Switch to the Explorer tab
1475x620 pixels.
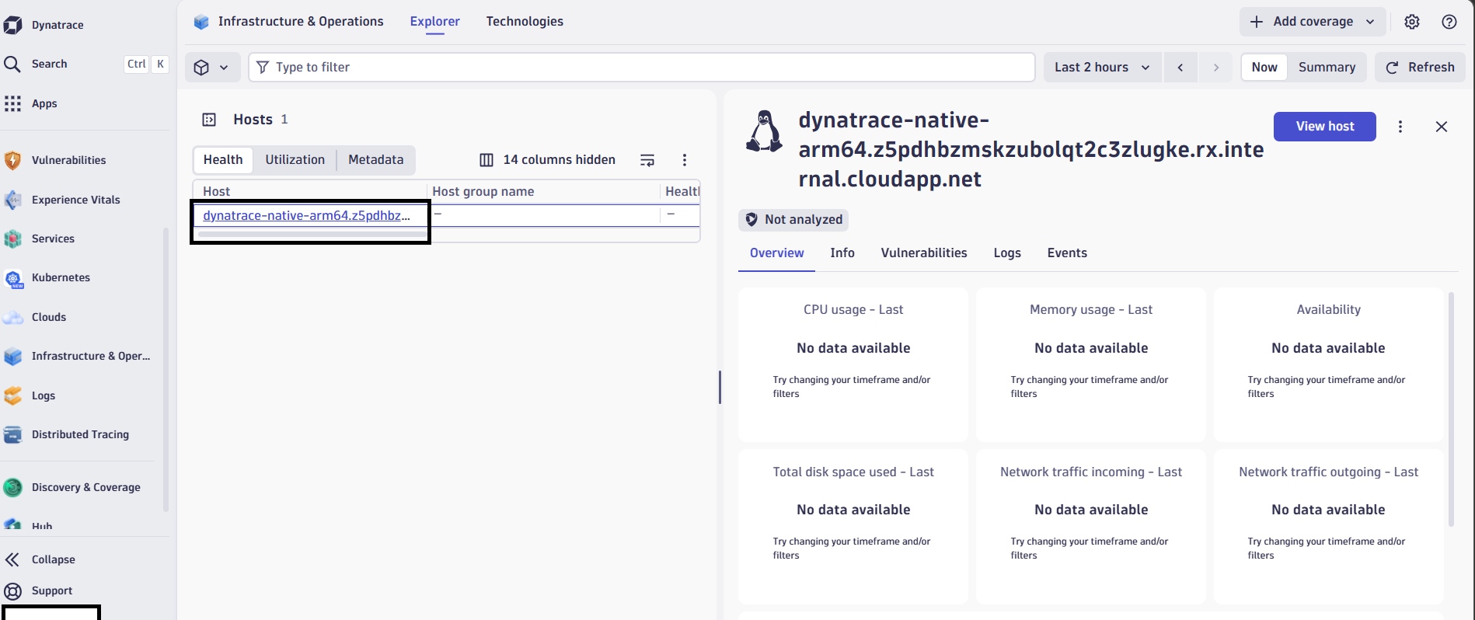(x=435, y=22)
